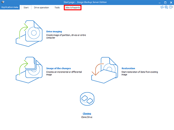Click 'Create image of partition, drives or entire computer' text
Image resolution: width=174 pixels, height=130 pixels.
pos(66,36)
